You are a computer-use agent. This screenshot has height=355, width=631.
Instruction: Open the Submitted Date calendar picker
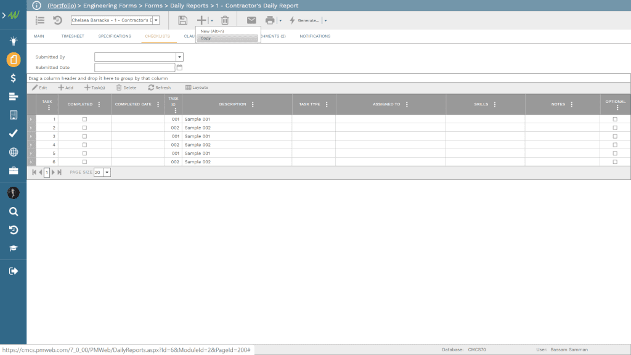(179, 68)
